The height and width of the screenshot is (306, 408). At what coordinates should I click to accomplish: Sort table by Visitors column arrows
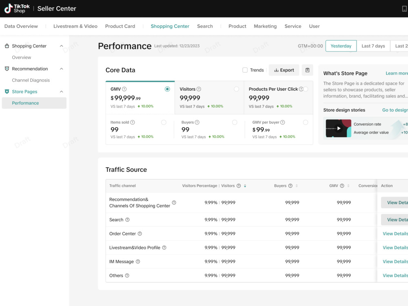[x=245, y=186]
